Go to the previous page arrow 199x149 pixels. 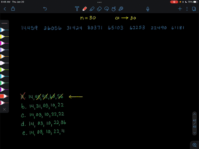pyautogui.click(x=194, y=114)
